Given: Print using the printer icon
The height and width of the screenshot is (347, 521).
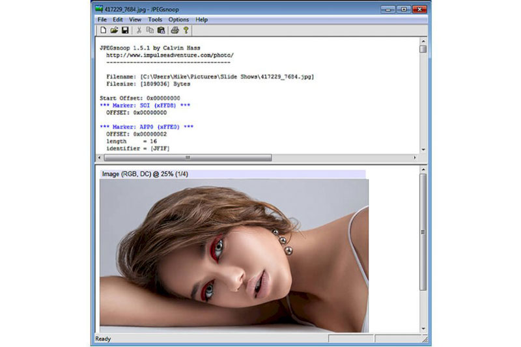Looking at the screenshot, I should 175,30.
